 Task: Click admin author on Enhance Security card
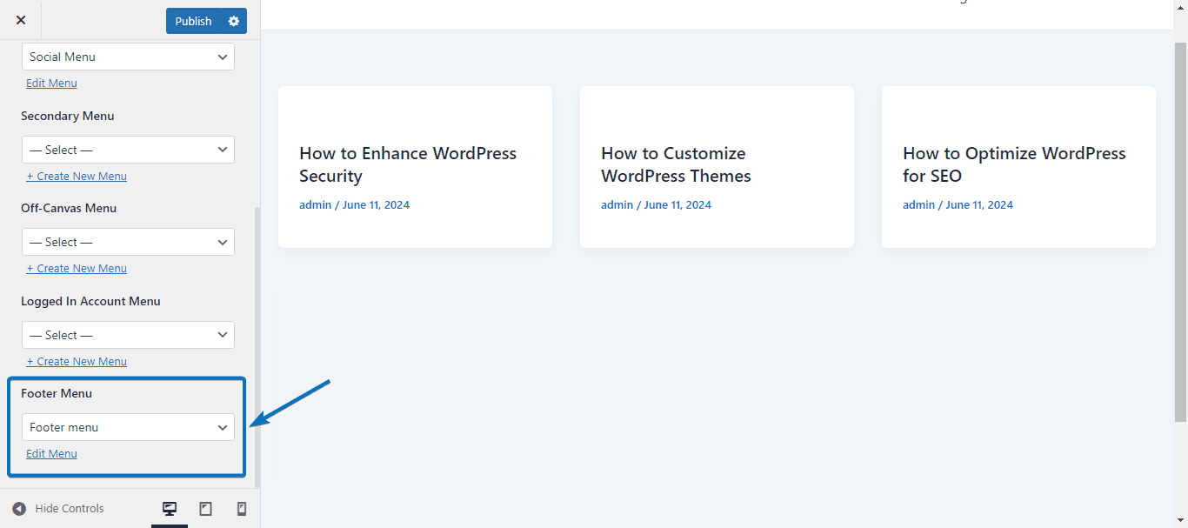pos(315,205)
